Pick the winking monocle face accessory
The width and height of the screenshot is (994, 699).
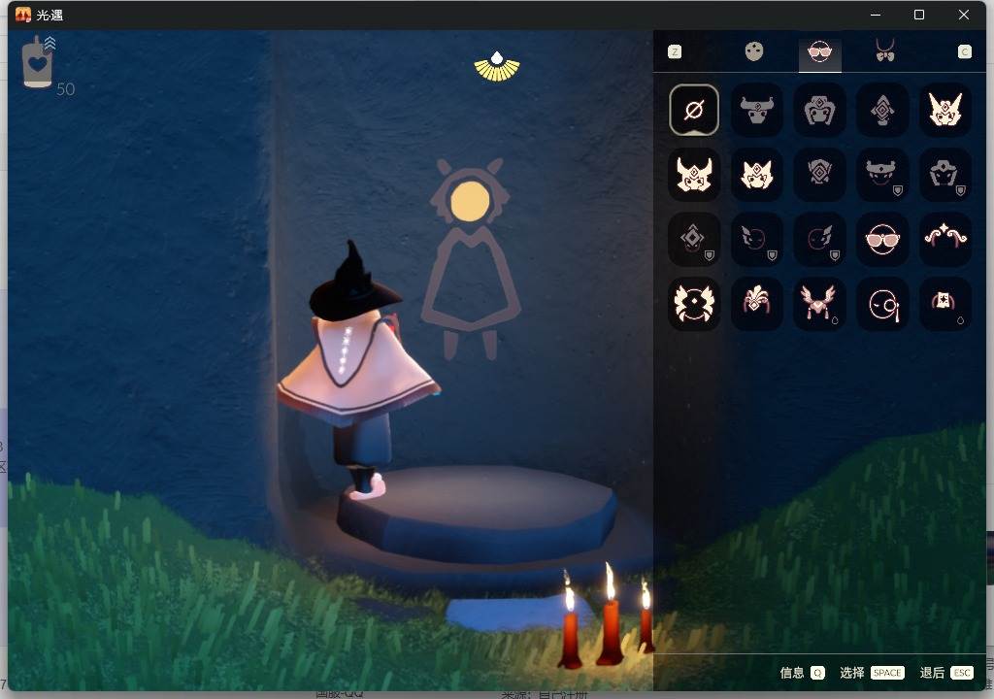click(x=882, y=304)
